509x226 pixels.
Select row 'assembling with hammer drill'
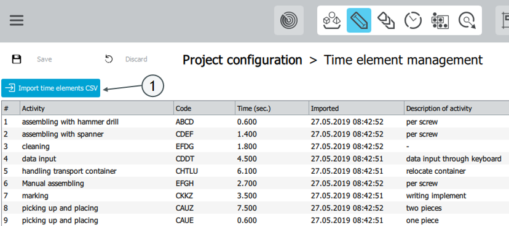(x=255, y=122)
